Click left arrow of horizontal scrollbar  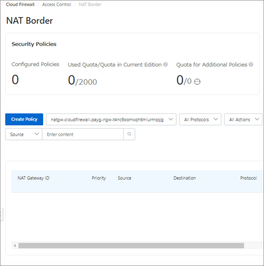coord(15,246)
